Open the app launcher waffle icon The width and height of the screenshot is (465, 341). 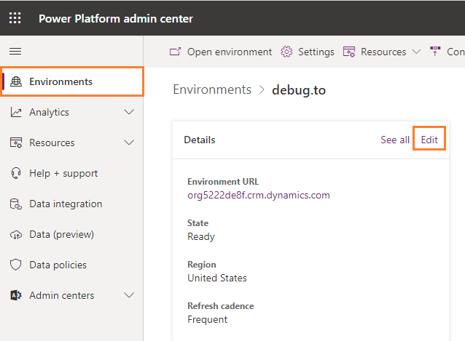point(15,18)
